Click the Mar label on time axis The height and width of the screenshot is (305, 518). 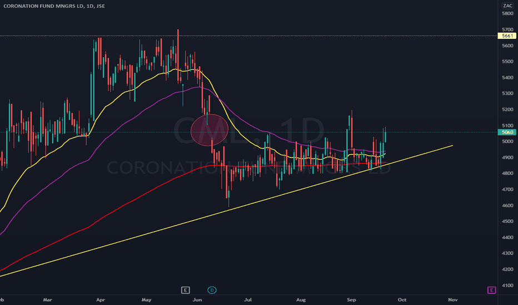(x=48, y=299)
